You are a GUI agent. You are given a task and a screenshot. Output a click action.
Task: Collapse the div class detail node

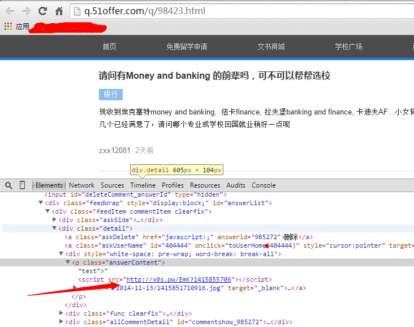point(54,228)
